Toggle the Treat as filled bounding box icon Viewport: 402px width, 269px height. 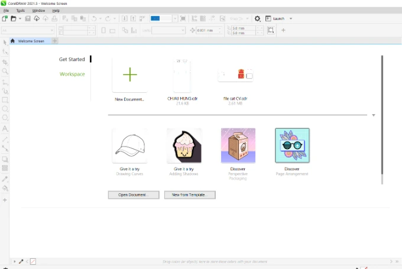point(271,30)
